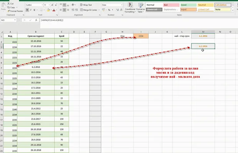Viewport: 238px width, 153px height.
Task: Apply the red Font Color A
Action: tap(54, 10)
